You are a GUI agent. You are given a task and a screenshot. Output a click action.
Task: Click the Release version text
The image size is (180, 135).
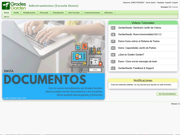pos(175,104)
